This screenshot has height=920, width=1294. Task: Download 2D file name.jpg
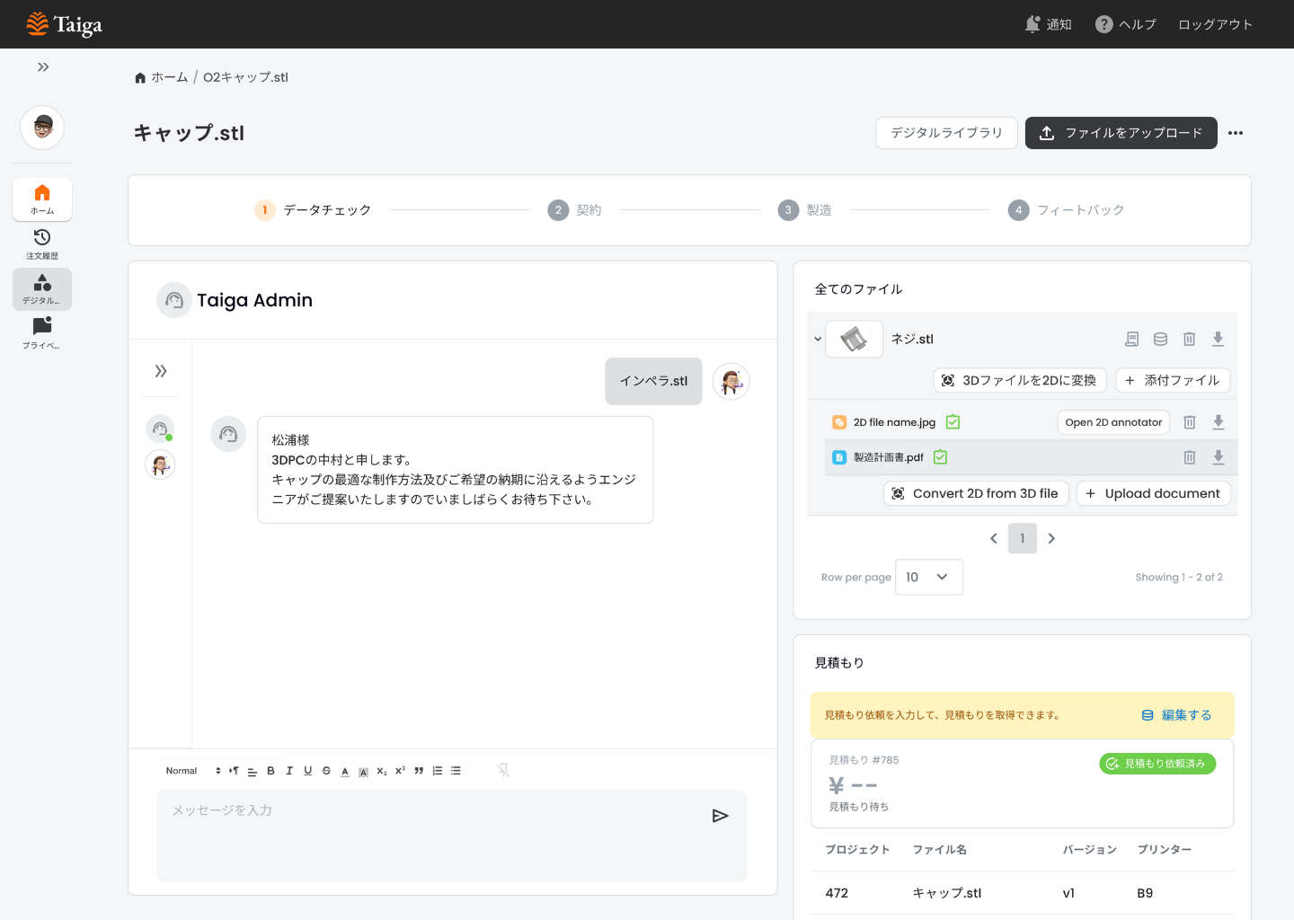pyautogui.click(x=1219, y=422)
